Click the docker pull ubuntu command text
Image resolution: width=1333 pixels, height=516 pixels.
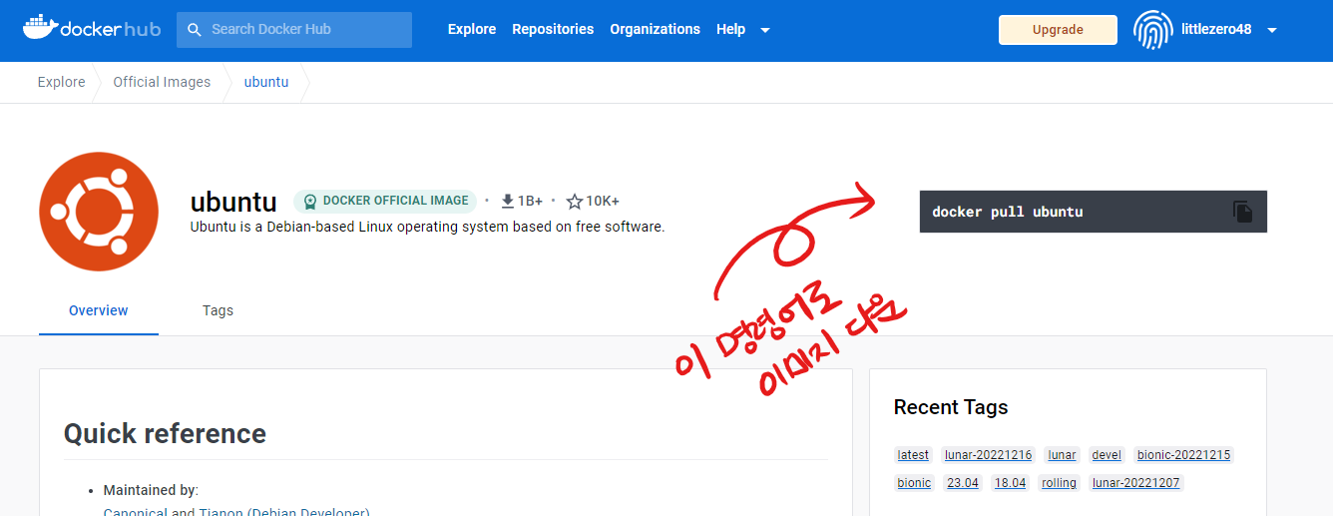click(1008, 212)
